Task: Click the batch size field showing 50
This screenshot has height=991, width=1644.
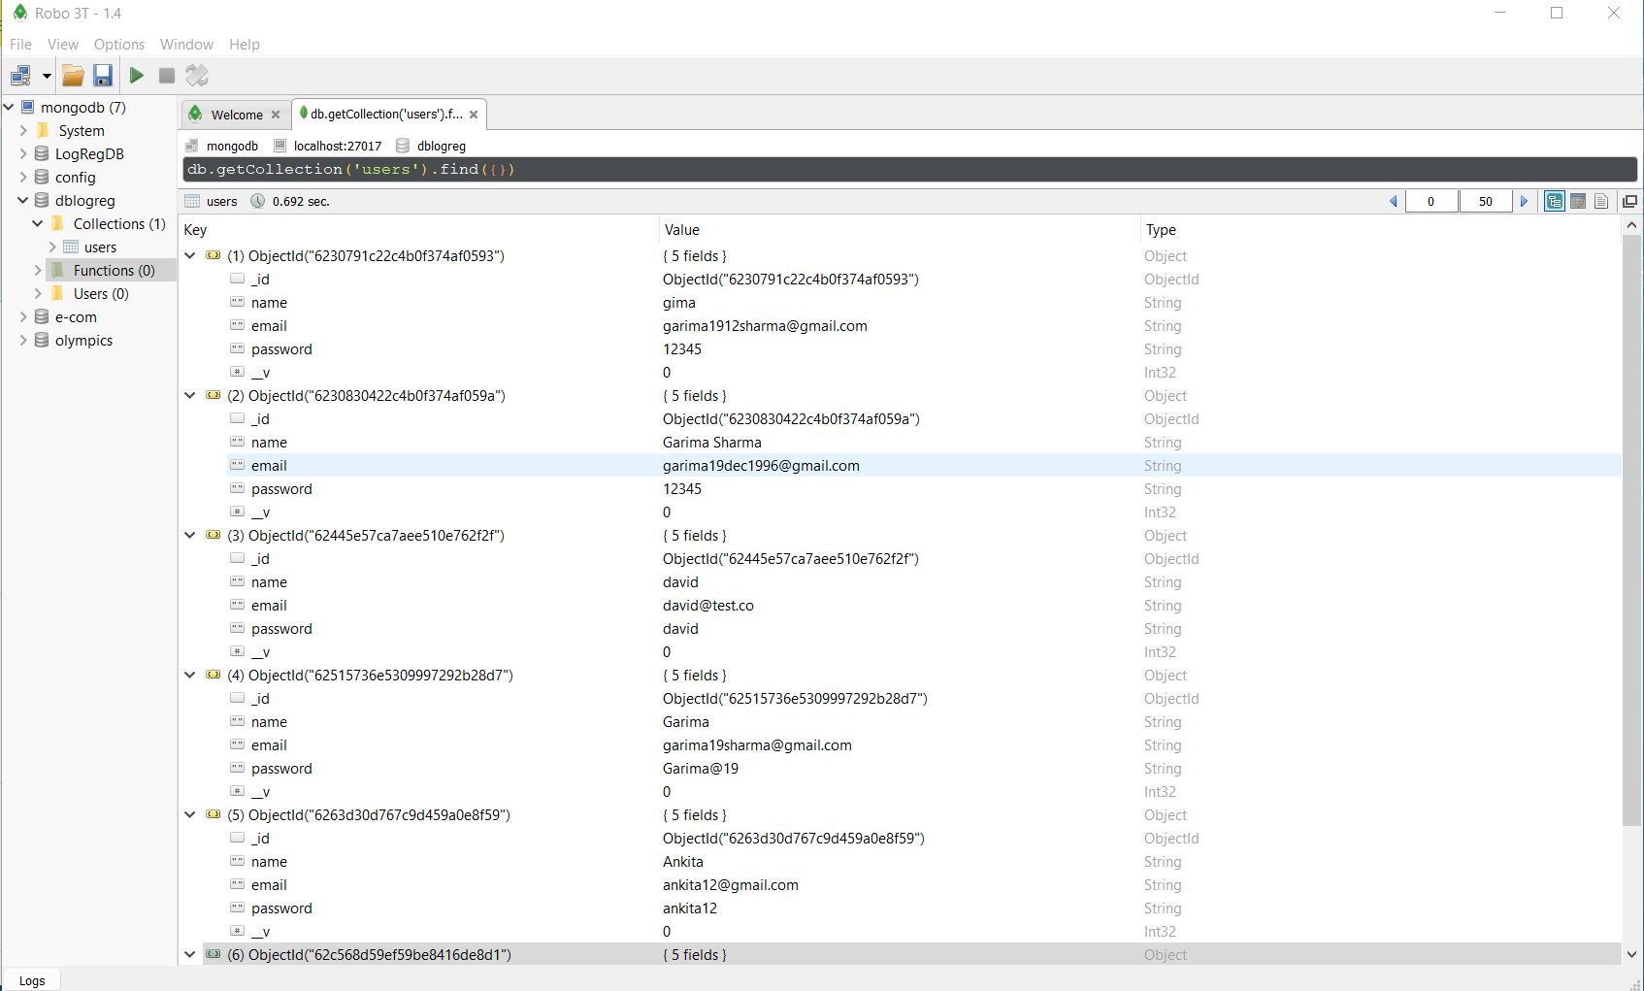Action: 1485,201
